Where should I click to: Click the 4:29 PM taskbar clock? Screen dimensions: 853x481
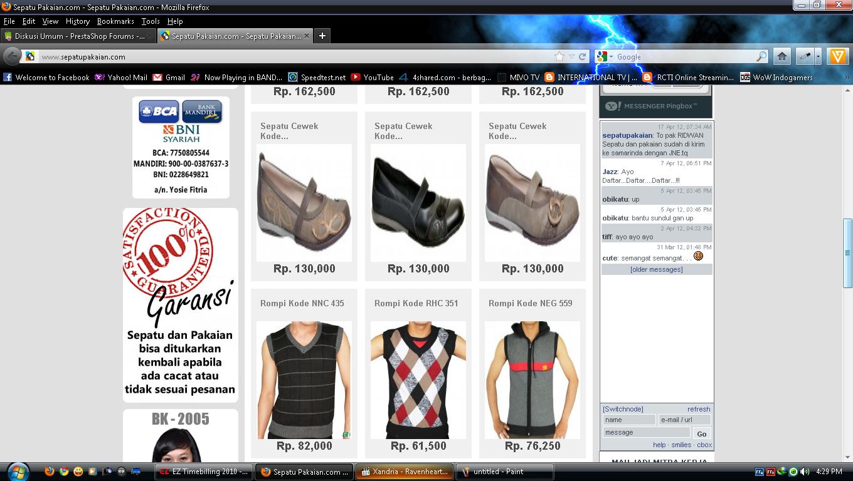tap(830, 472)
